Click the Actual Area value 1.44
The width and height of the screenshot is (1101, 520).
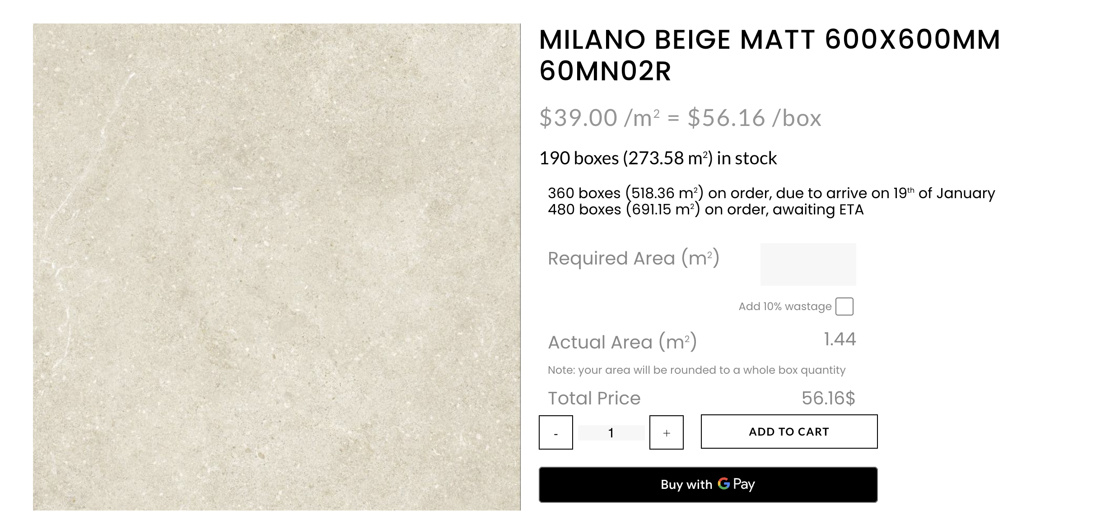(x=839, y=339)
